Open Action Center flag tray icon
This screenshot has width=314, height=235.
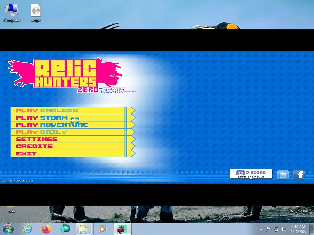pyautogui.click(x=268, y=229)
